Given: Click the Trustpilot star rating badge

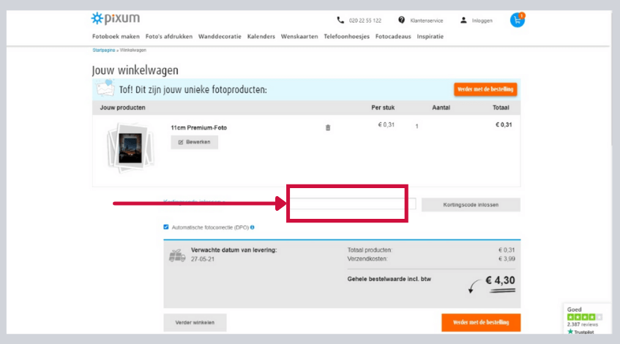Looking at the screenshot, I should pyautogui.click(x=584, y=317).
